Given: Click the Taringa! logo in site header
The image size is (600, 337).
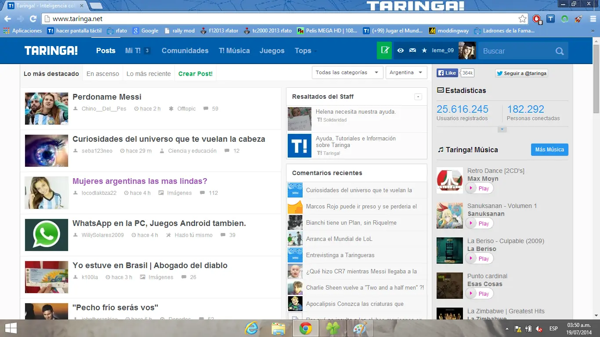Looking at the screenshot, I should point(51,50).
